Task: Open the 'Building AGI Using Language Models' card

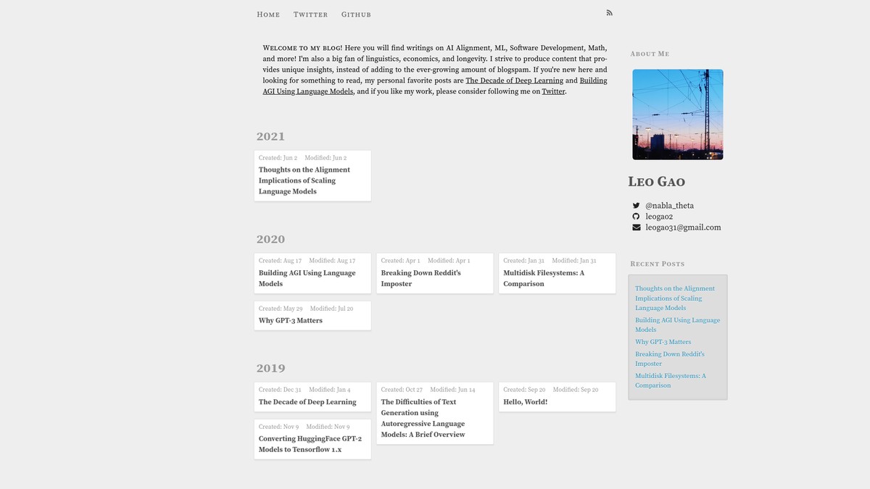Action: 312,274
